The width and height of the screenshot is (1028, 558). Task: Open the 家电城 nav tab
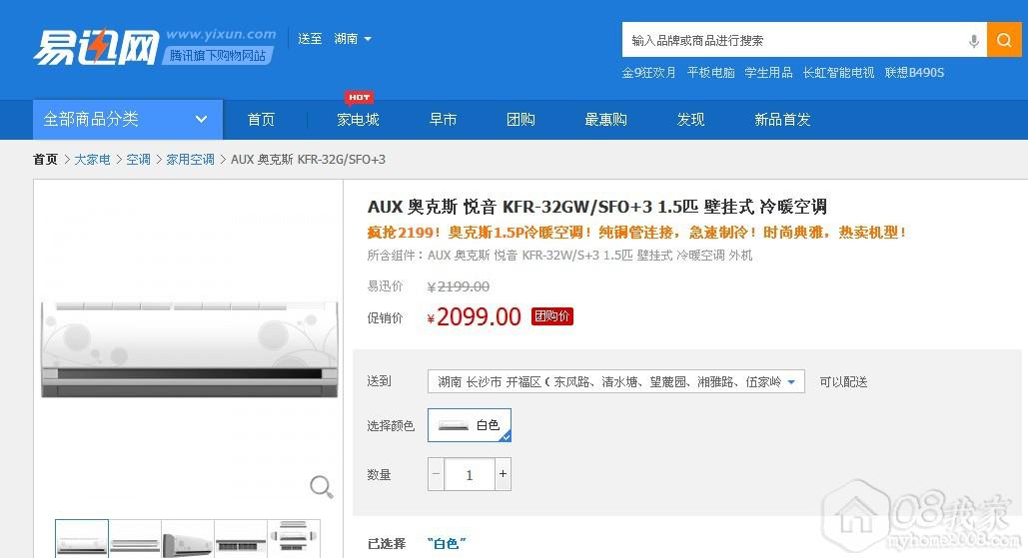click(358, 120)
